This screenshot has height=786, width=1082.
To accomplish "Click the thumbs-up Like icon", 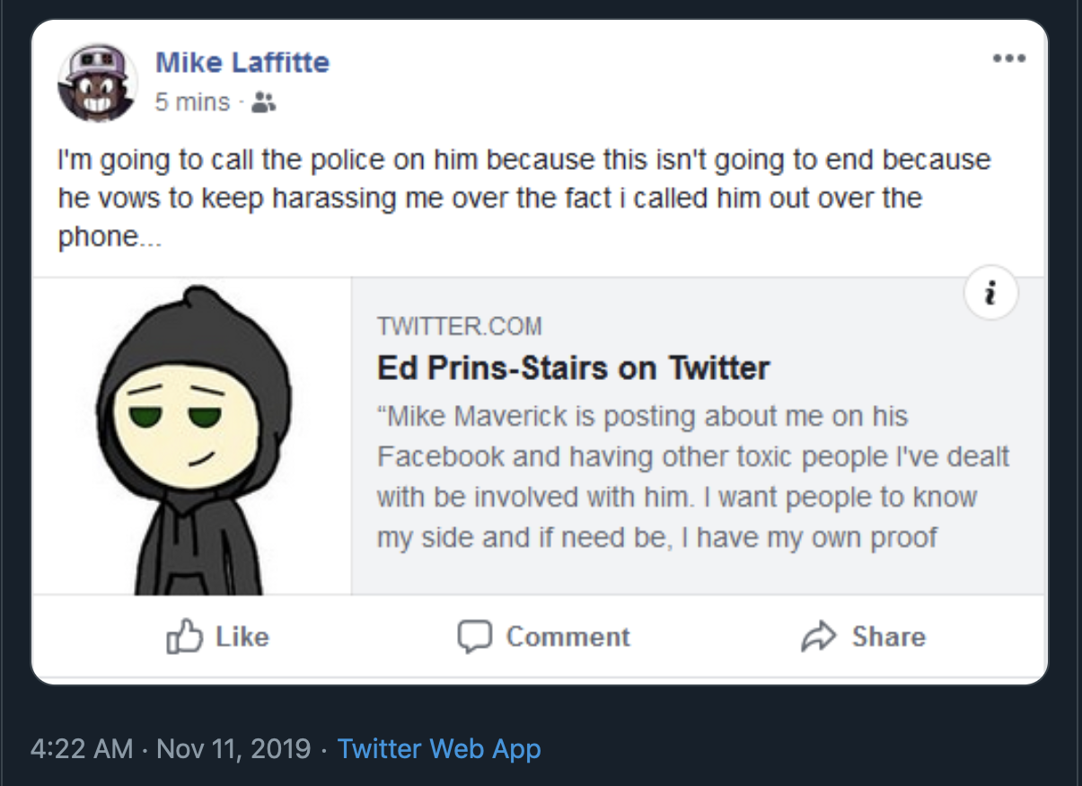I will [x=182, y=637].
